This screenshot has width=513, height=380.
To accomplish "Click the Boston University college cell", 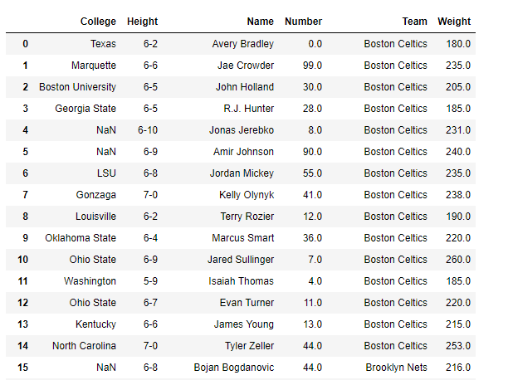I will click(x=77, y=87).
